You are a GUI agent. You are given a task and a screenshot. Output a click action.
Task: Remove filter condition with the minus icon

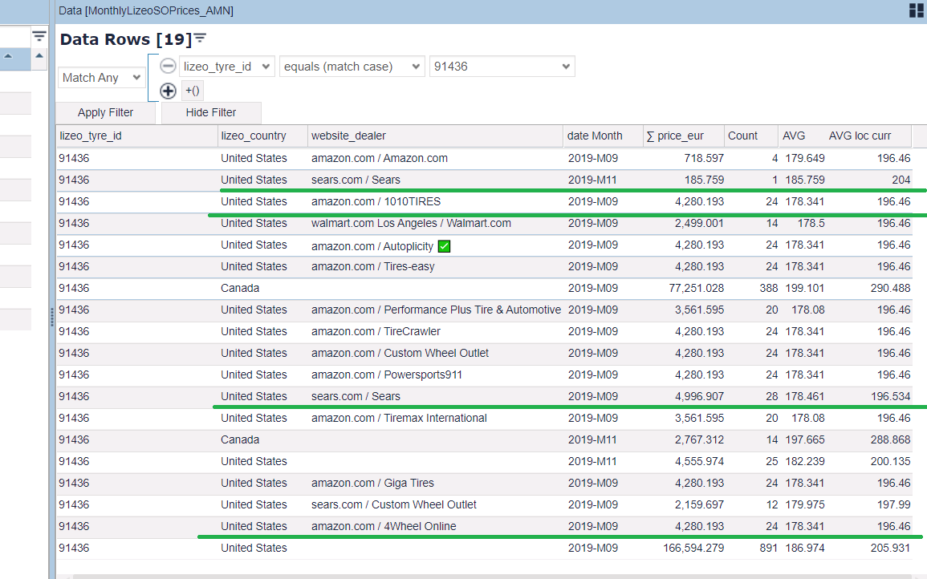point(168,67)
